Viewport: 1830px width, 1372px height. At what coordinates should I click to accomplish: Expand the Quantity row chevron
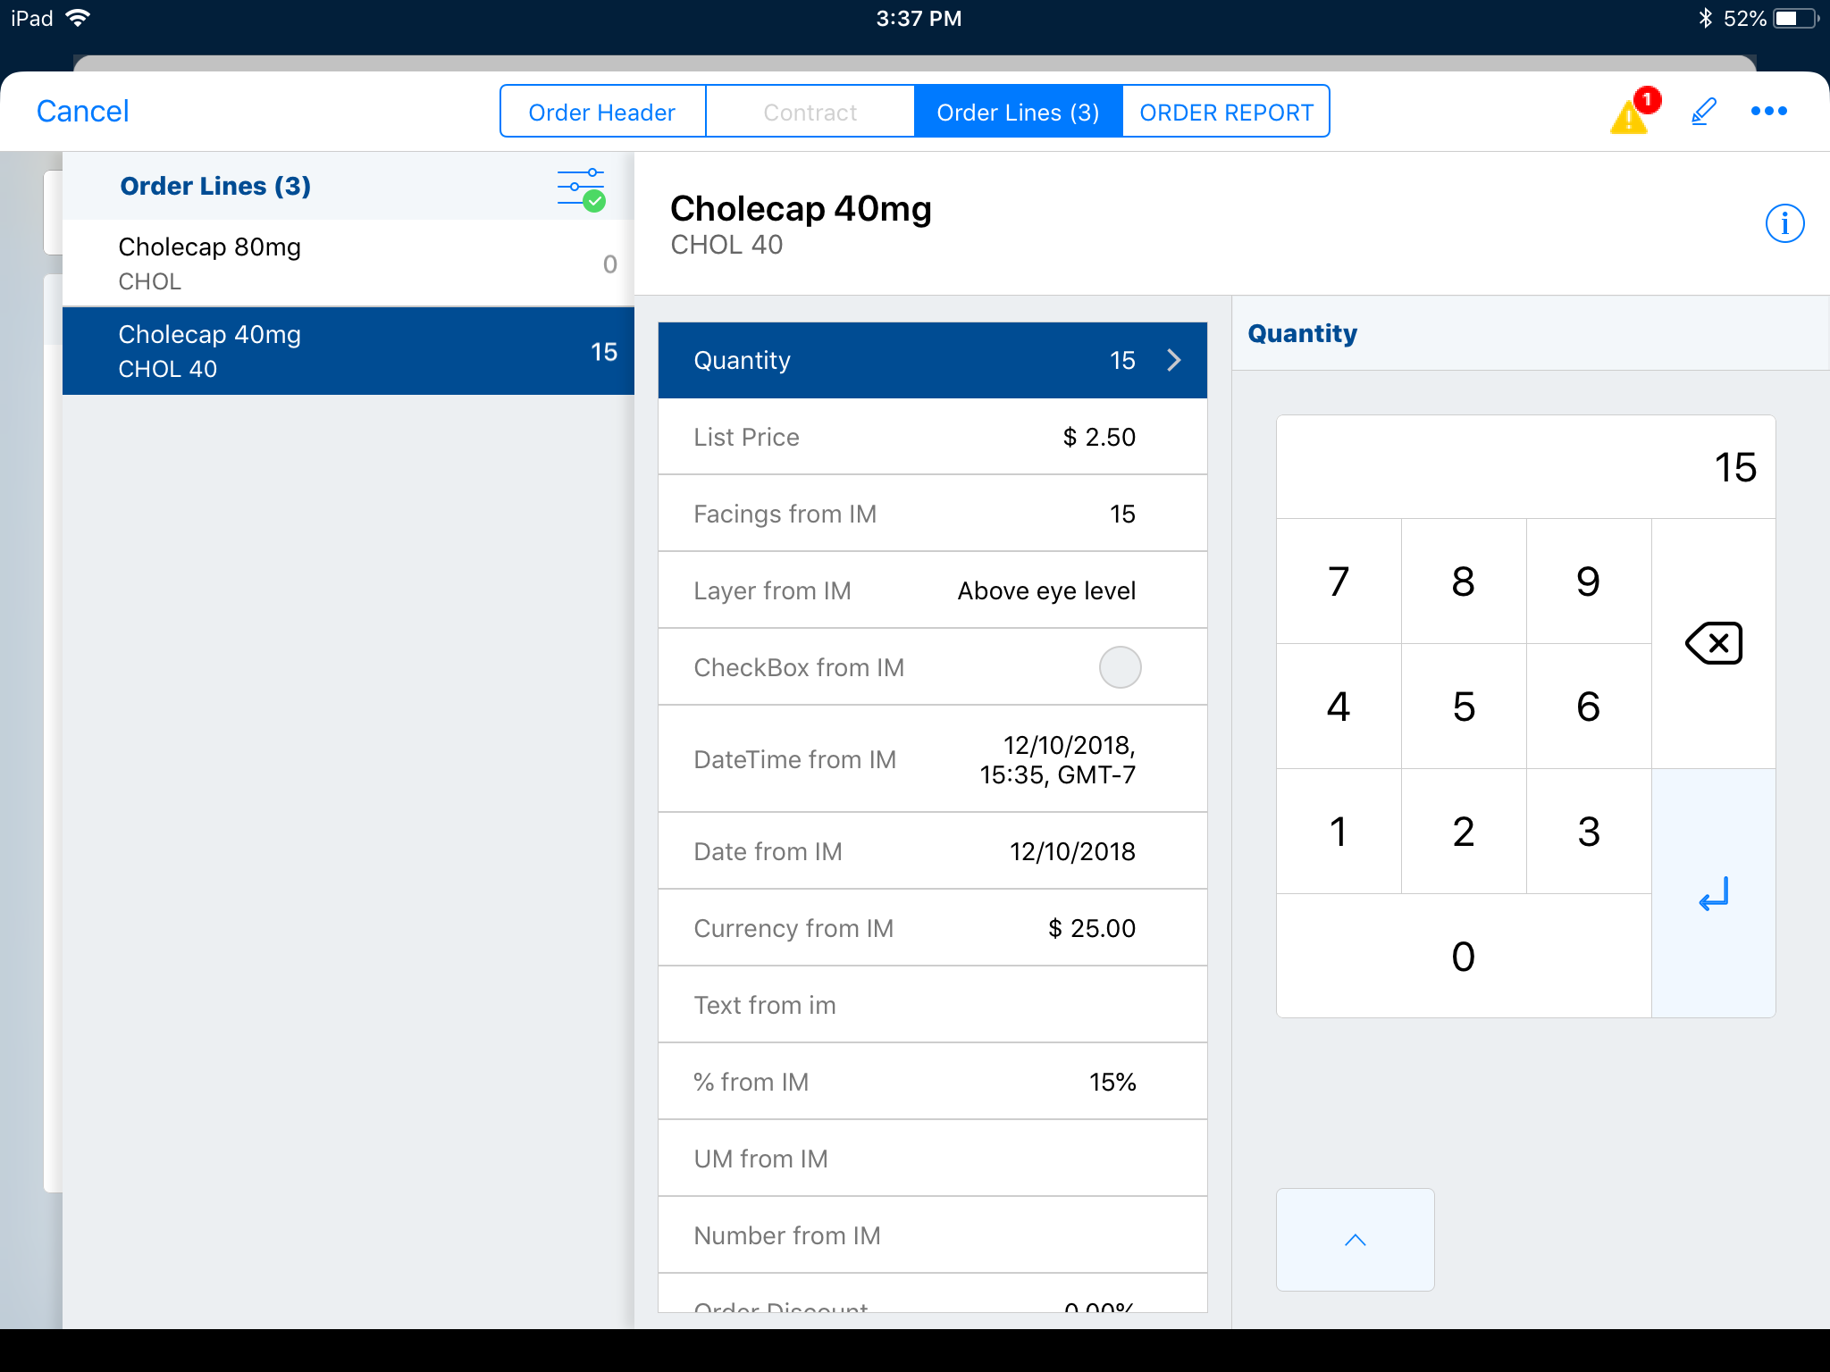click(1174, 360)
